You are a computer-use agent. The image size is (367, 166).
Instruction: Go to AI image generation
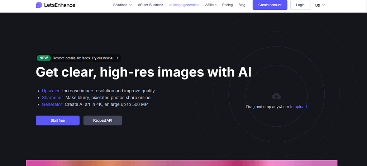(x=184, y=5)
